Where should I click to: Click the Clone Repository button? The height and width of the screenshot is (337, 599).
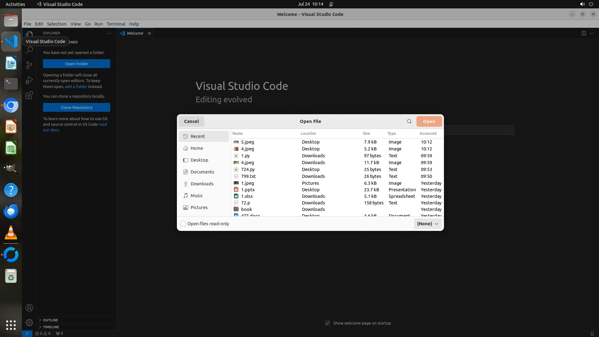point(76,107)
